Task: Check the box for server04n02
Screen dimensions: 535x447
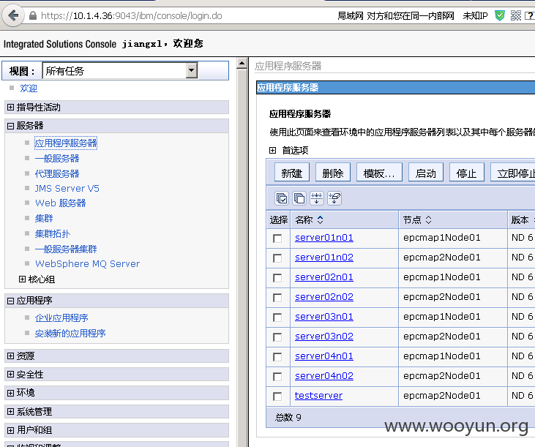Action: point(277,377)
